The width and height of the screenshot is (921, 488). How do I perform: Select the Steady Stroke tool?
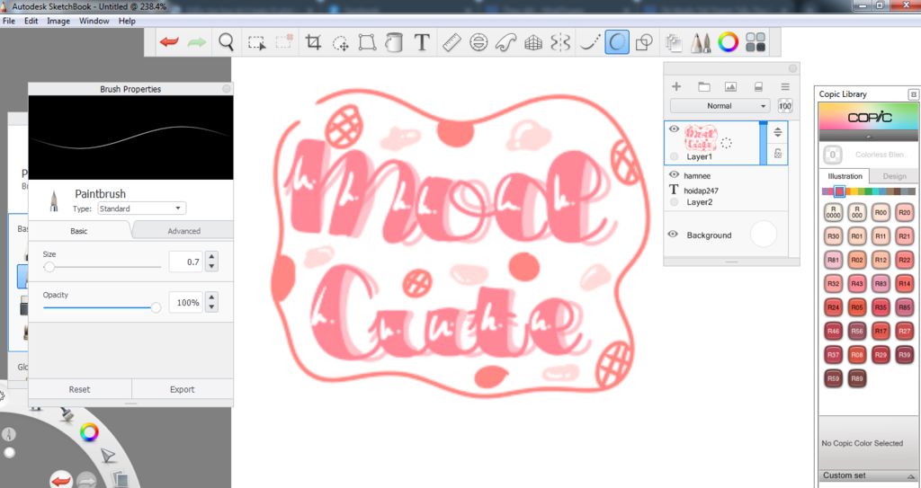590,42
